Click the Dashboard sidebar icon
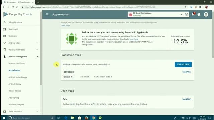The width and height of the screenshot is (214, 120). [5, 29]
